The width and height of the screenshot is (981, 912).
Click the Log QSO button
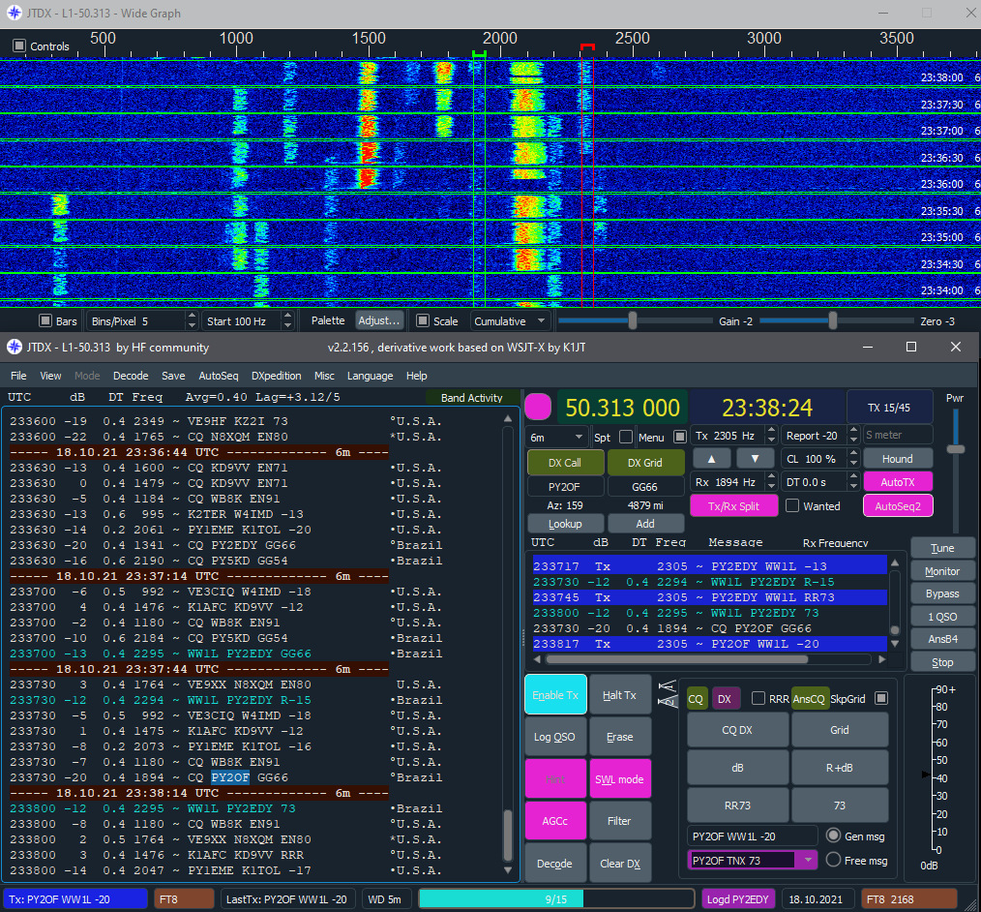pos(554,737)
